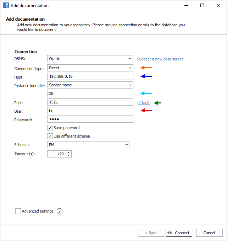Focus the Password input field
Image resolution: width=227 pixels, height=241 pixels.
pyautogui.click(x=90, y=119)
